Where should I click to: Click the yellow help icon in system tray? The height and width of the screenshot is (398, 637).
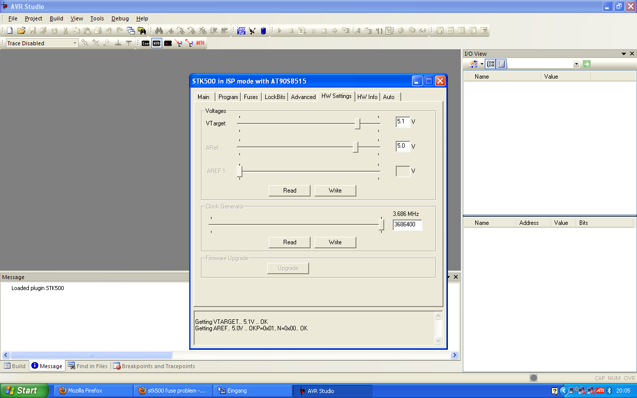554,391
